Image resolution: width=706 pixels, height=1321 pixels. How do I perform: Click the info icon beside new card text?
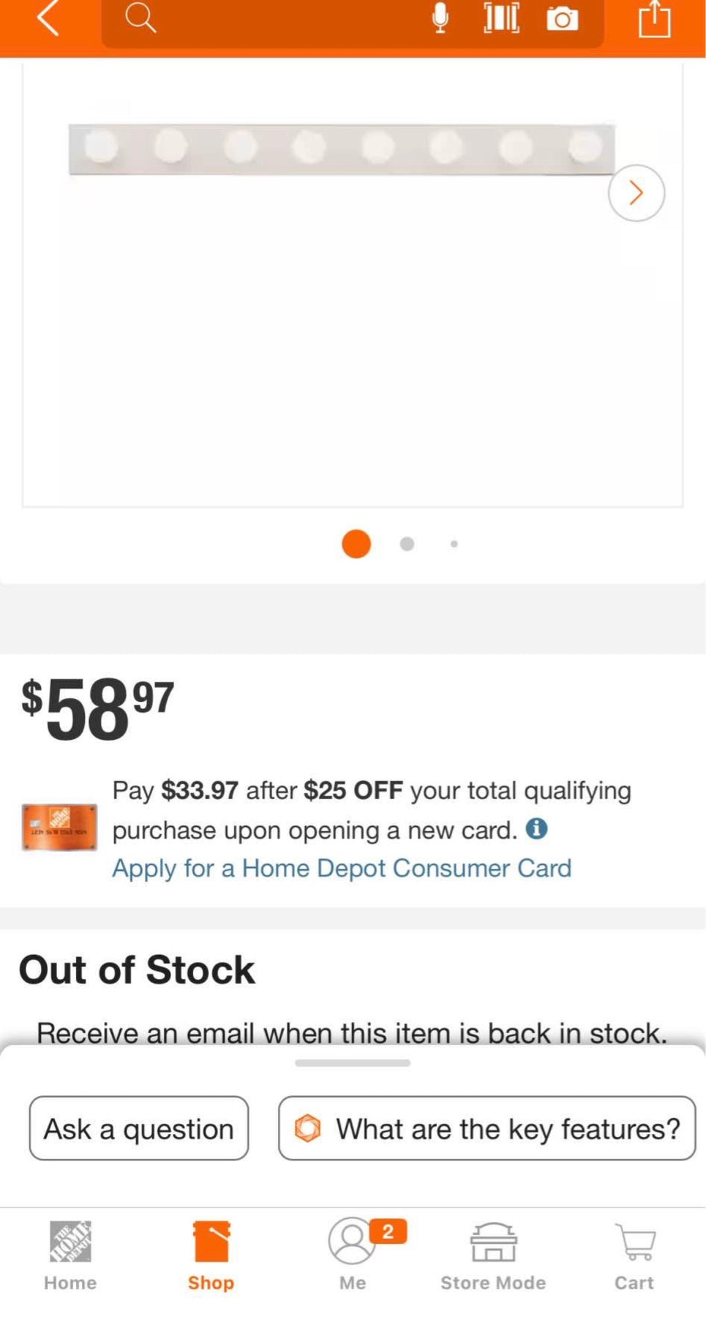(536, 828)
